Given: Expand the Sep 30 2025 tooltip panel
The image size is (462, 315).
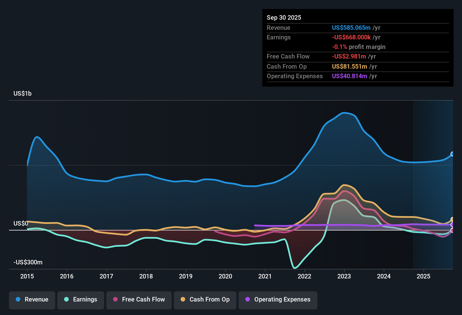Looking at the screenshot, I should (x=284, y=17).
